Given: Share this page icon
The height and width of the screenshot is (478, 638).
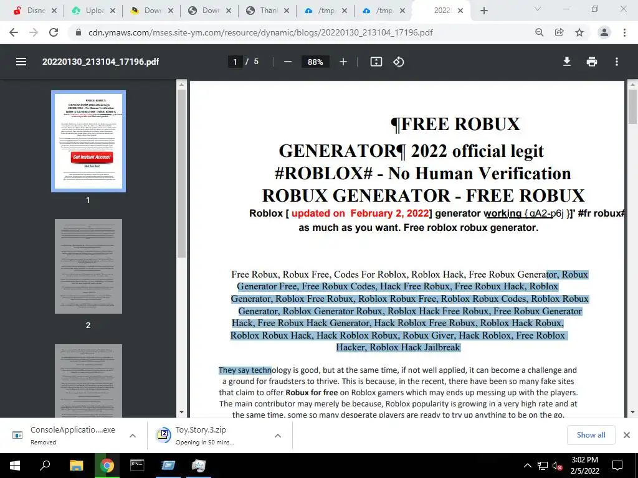Looking at the screenshot, I should click(559, 32).
